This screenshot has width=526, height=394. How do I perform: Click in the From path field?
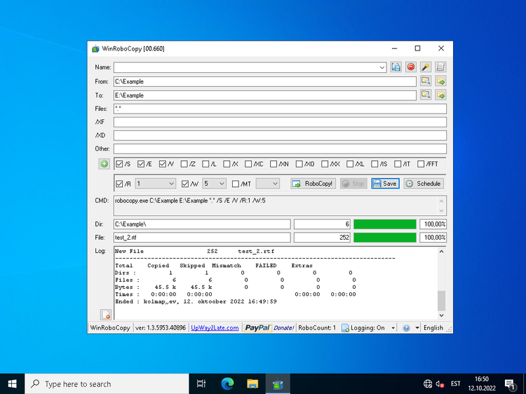pyautogui.click(x=265, y=81)
